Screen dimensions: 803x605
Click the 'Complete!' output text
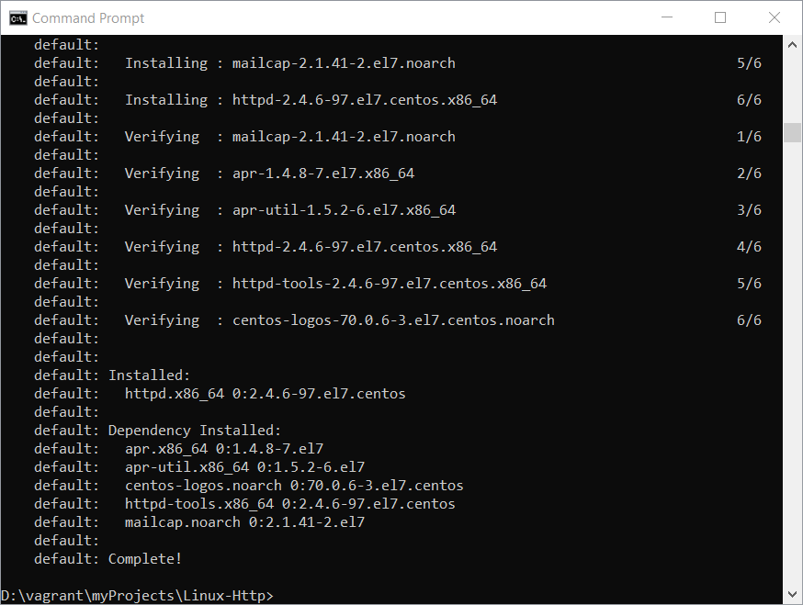(x=145, y=559)
